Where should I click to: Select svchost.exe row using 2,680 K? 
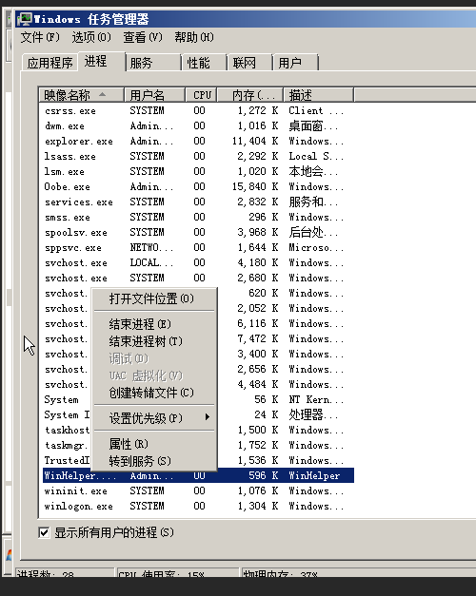(x=198, y=278)
